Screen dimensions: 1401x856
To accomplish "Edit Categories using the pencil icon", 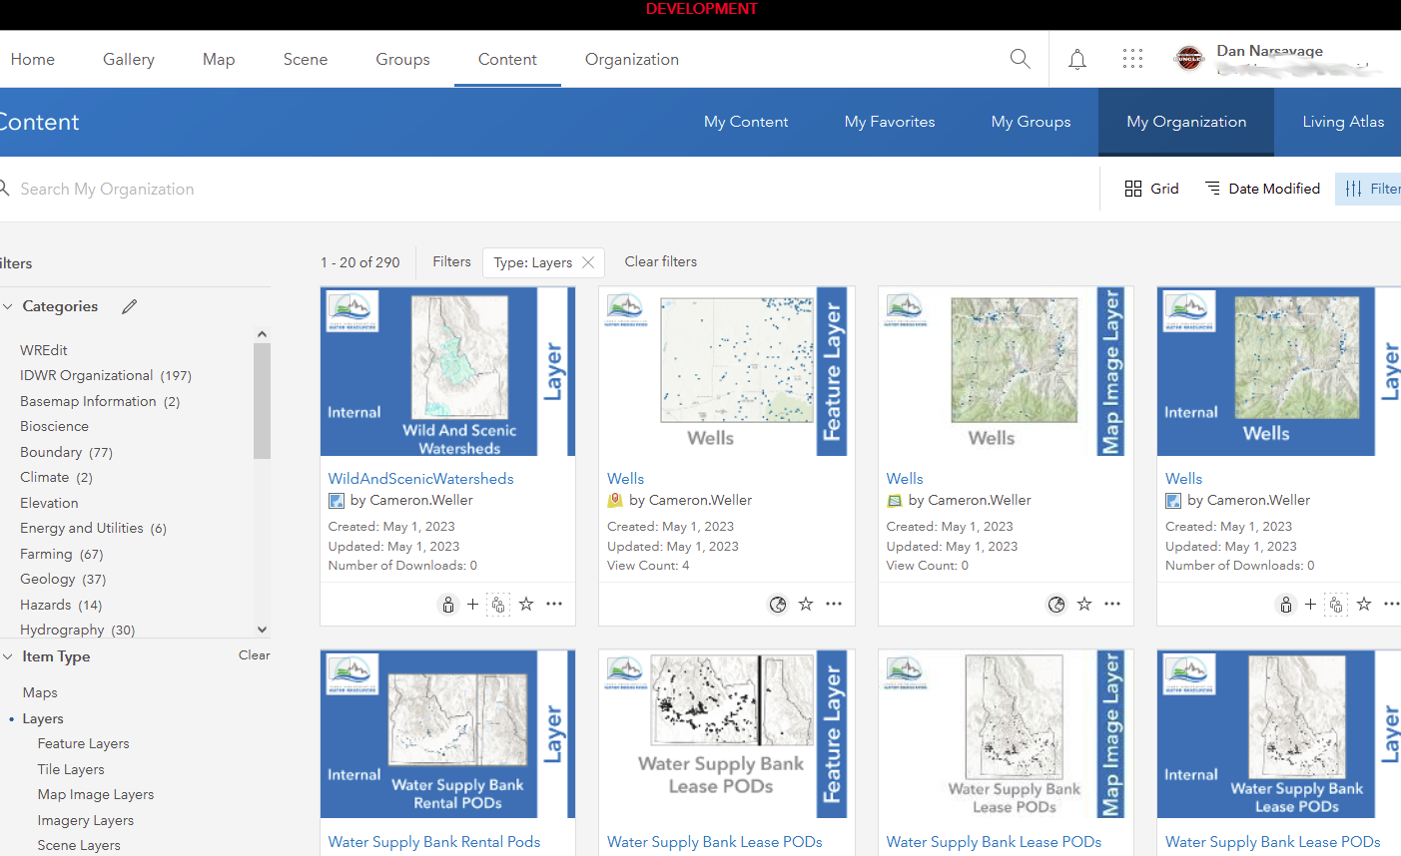I will click(129, 306).
